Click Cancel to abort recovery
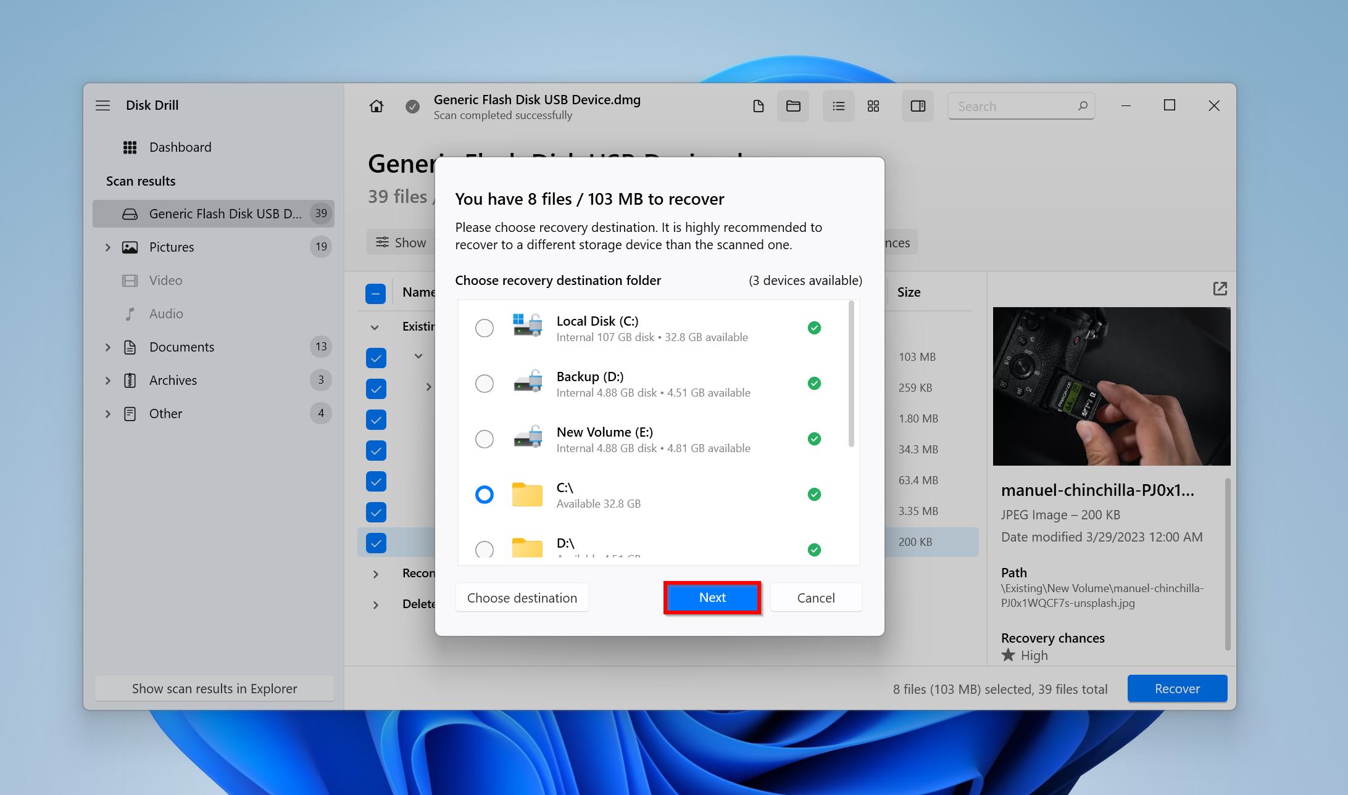Image resolution: width=1348 pixels, height=795 pixels. pos(816,597)
